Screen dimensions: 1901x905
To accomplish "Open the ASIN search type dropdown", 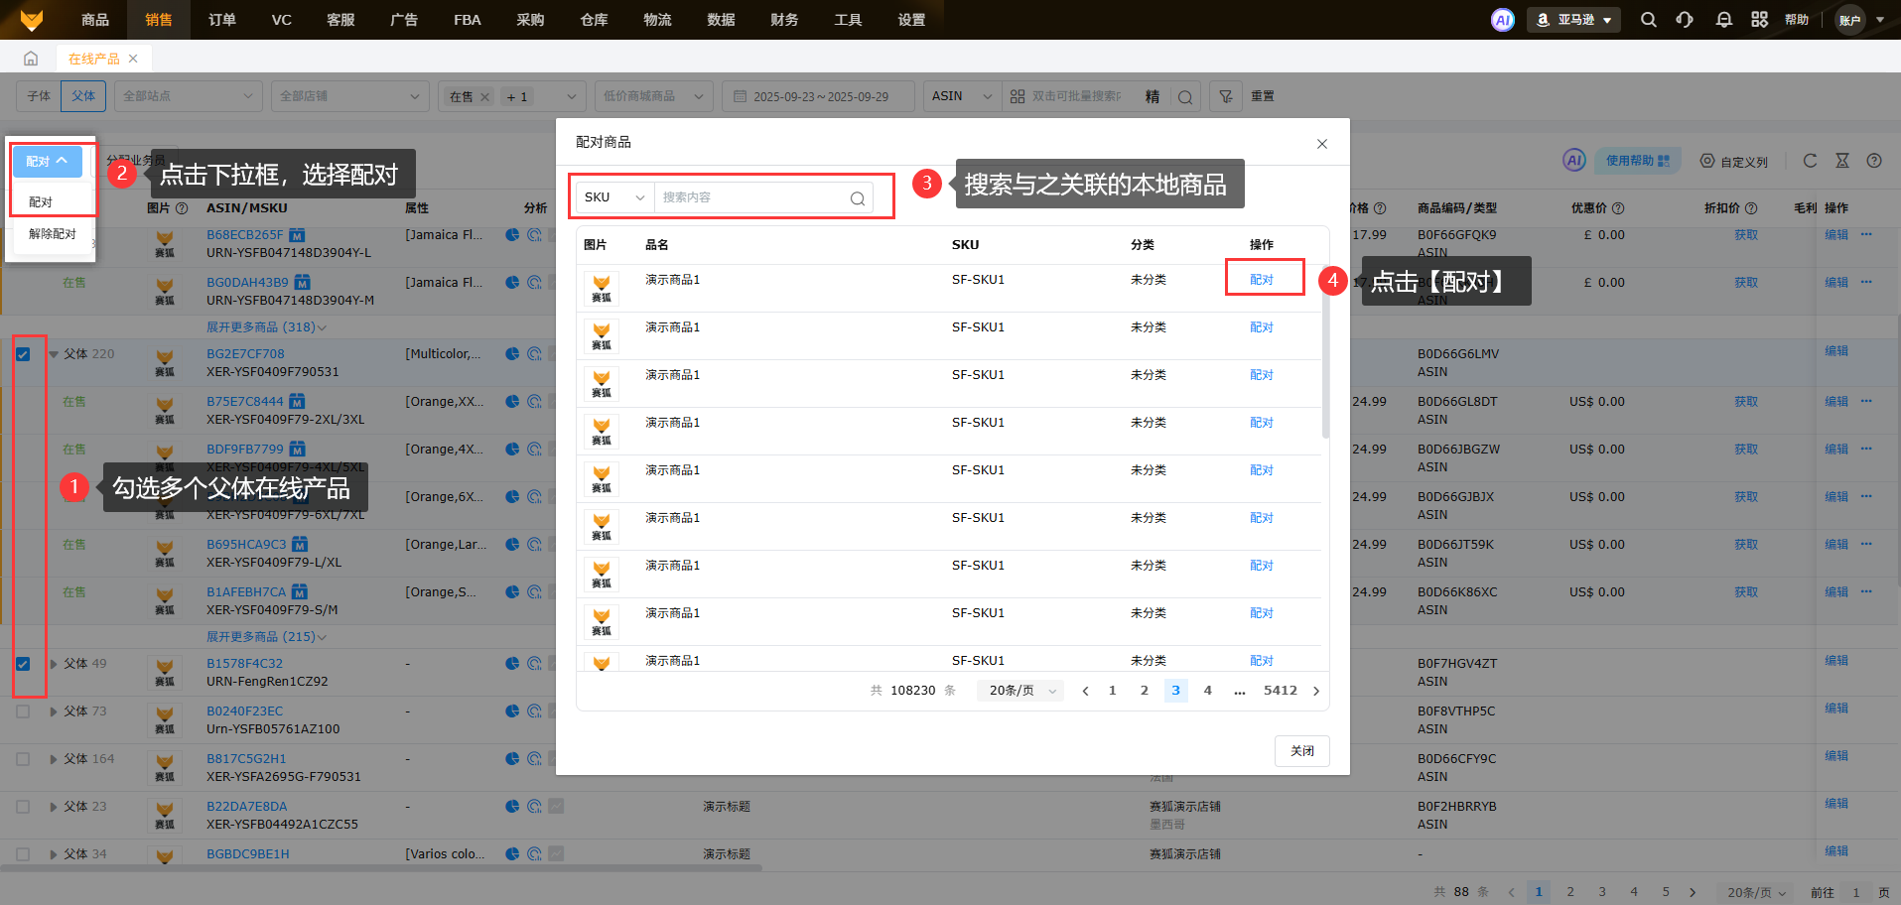I will click(962, 96).
